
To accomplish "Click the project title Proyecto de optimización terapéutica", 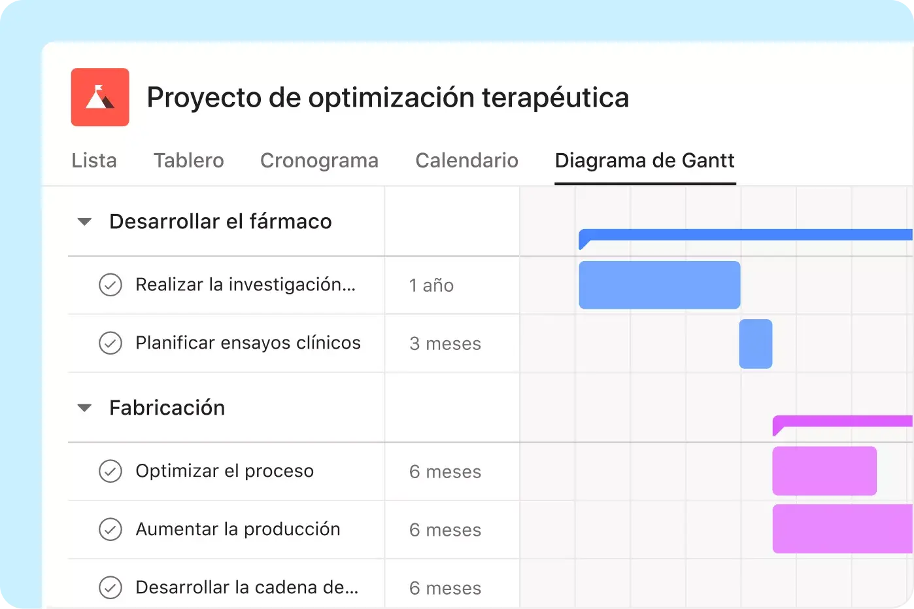I will click(388, 97).
